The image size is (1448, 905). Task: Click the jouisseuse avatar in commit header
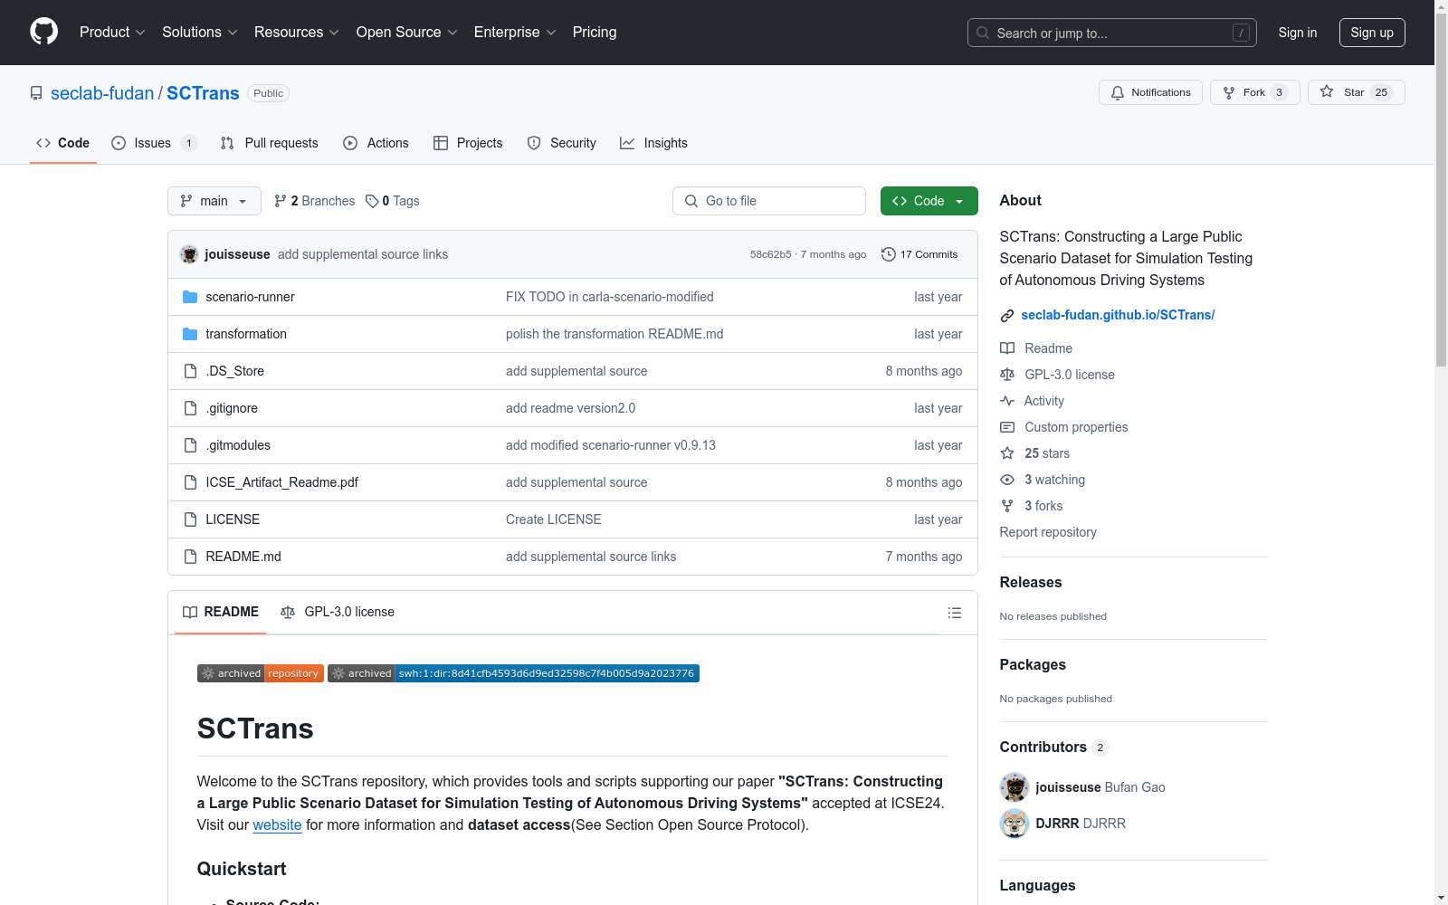189,254
